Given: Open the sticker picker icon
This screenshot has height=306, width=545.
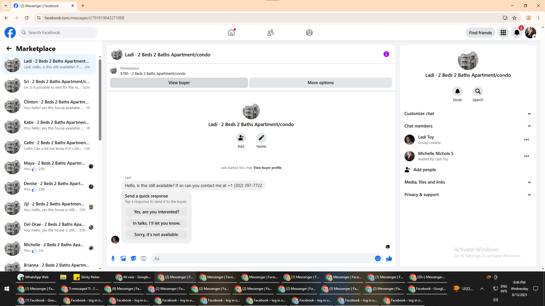Looking at the screenshot, I should tap(133, 258).
